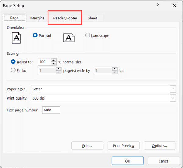Click the Print... button

87,145
